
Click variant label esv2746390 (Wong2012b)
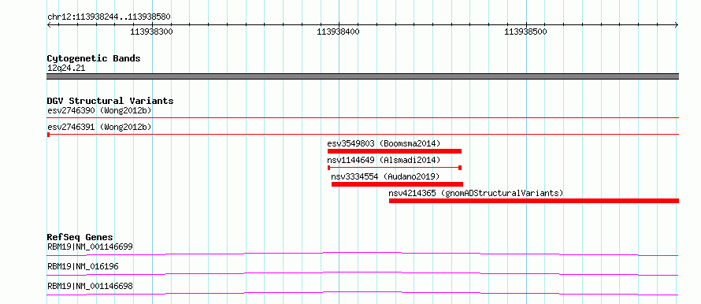(99, 110)
